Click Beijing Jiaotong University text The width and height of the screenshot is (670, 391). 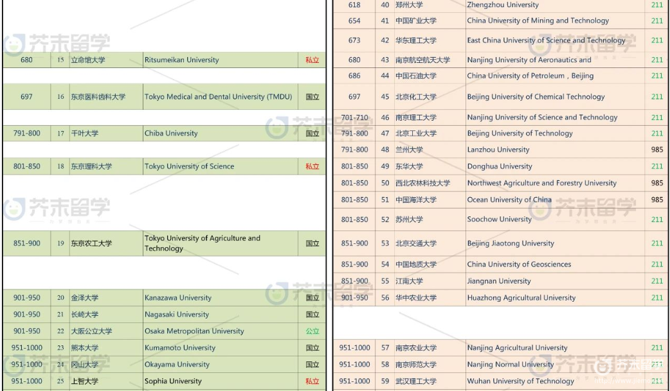511,243
